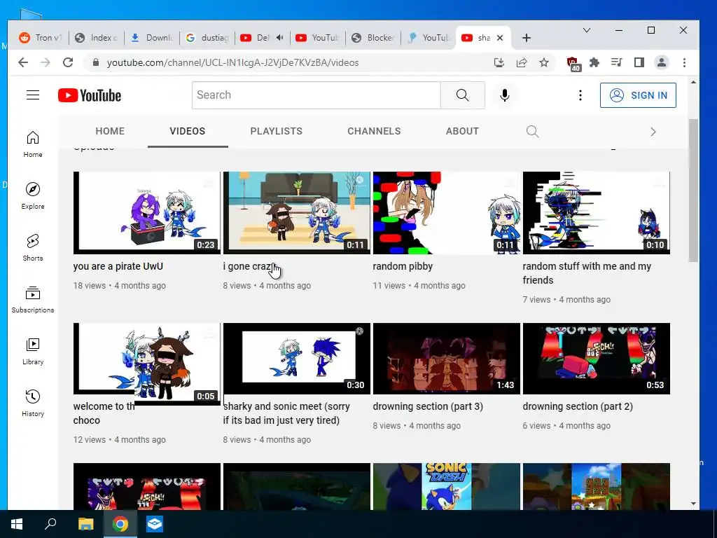Install app icon in address bar
Image resolution: width=717 pixels, height=538 pixels.
[x=499, y=62]
